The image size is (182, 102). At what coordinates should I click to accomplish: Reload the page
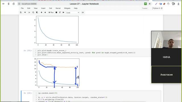pyautogui.click(x=14, y=4)
